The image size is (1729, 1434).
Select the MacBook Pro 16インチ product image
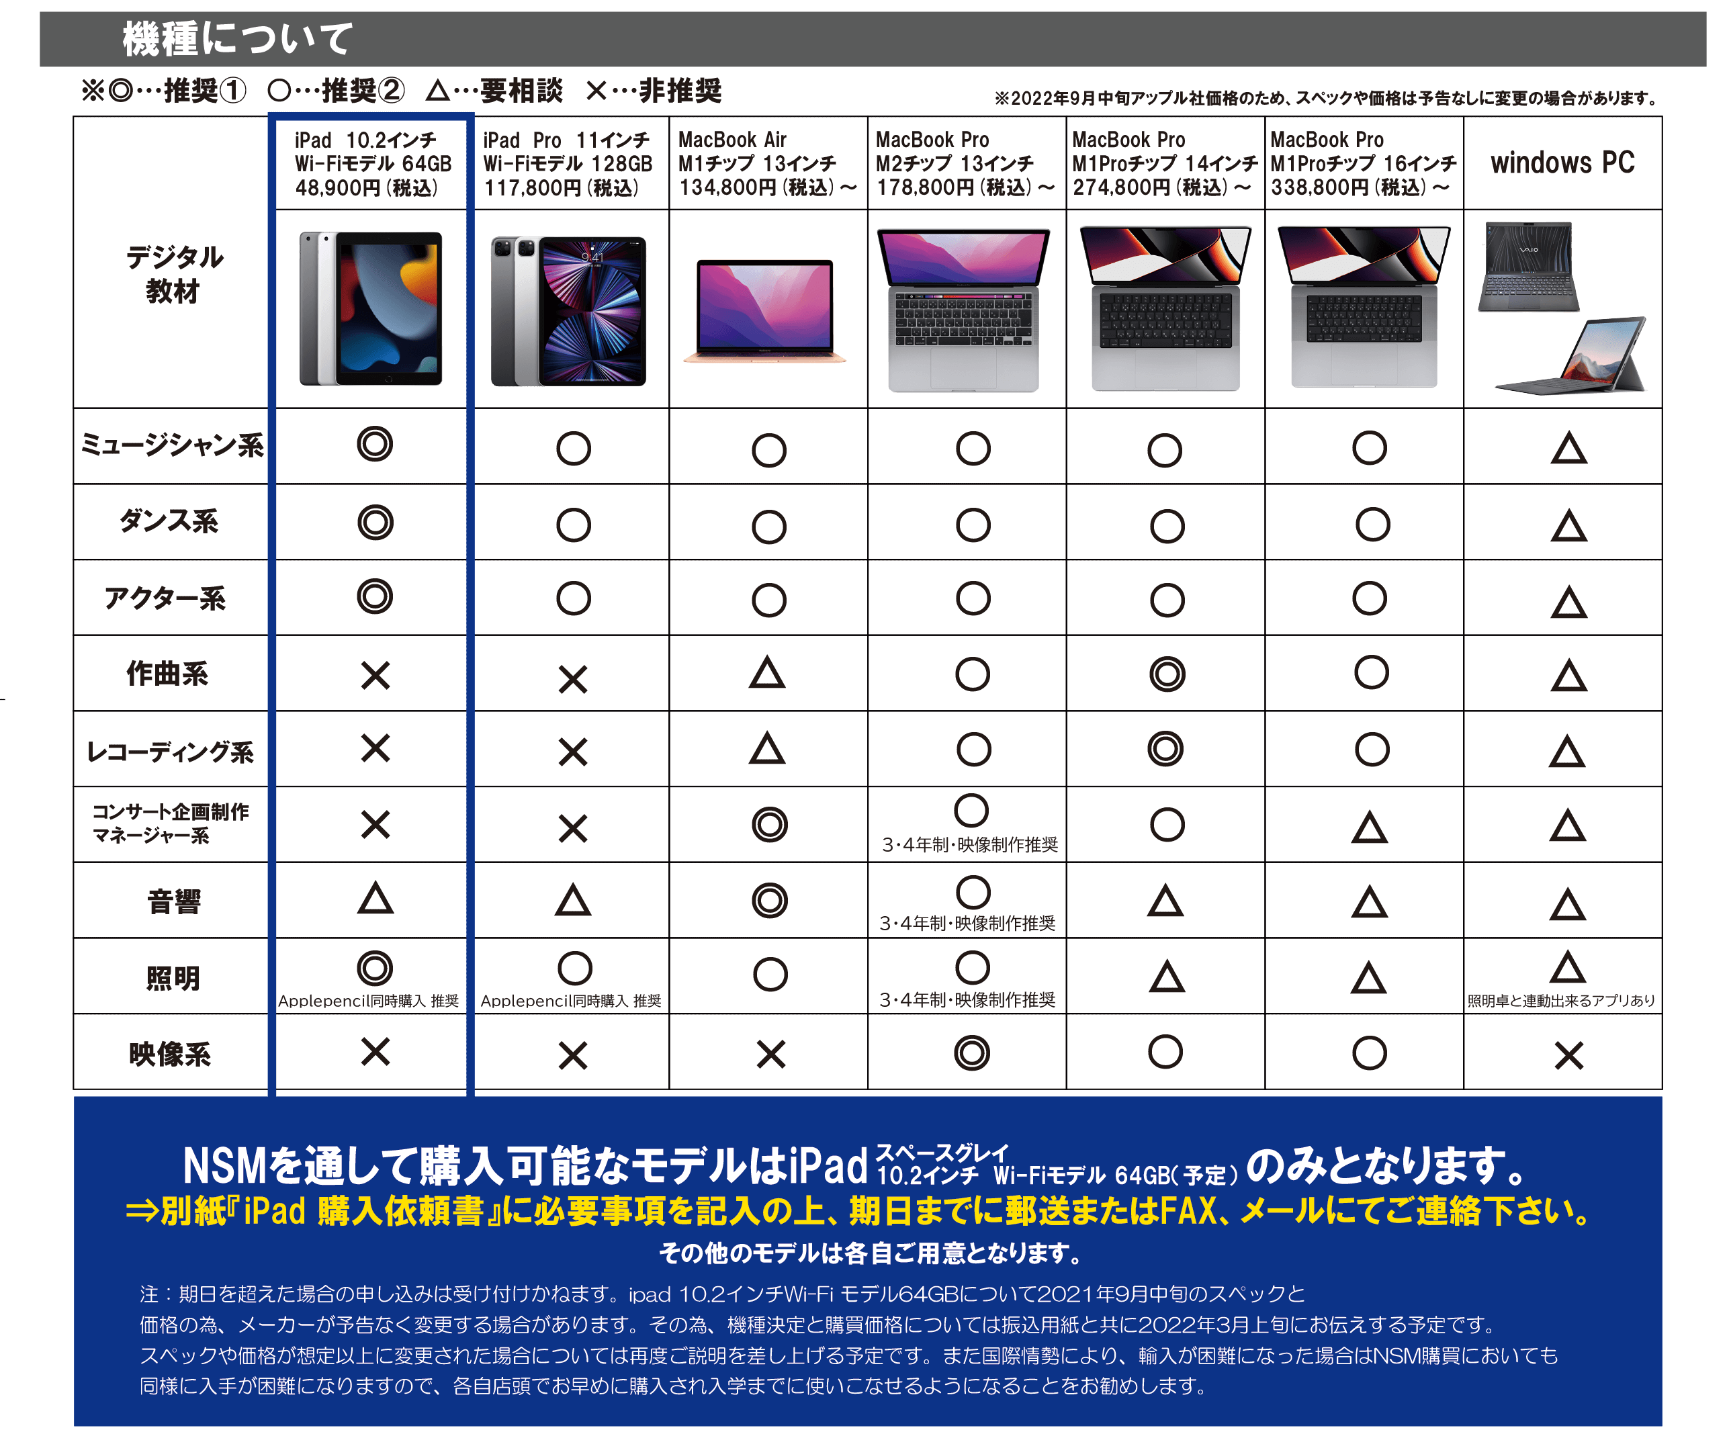click(x=1364, y=306)
